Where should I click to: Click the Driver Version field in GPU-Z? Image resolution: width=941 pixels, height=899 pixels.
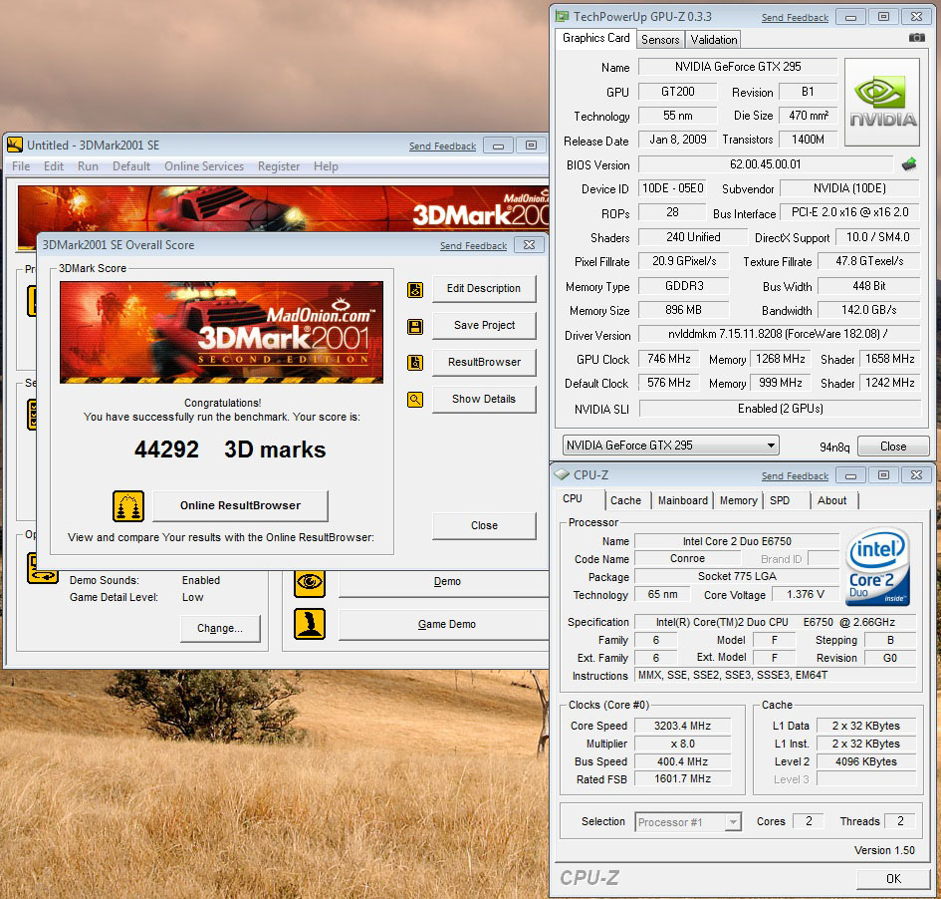[x=779, y=334]
